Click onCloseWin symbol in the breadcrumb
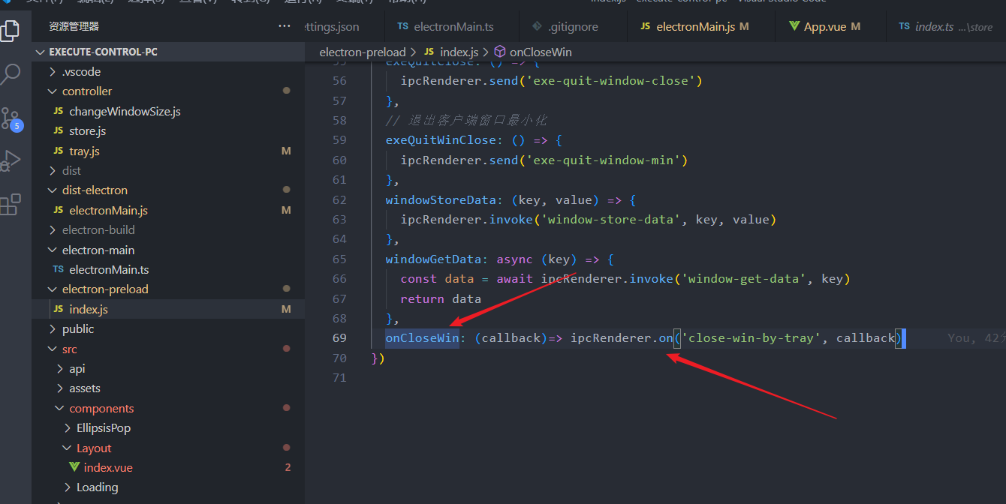1006x504 pixels. point(541,52)
